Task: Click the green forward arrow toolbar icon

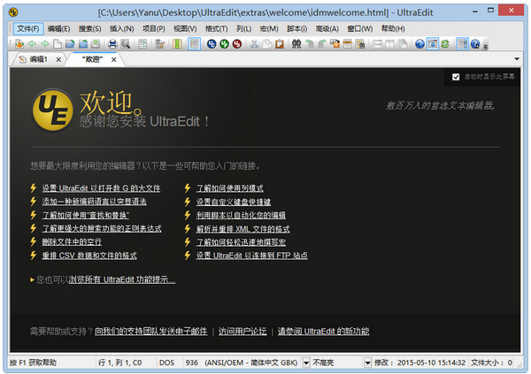Action: click(45, 43)
